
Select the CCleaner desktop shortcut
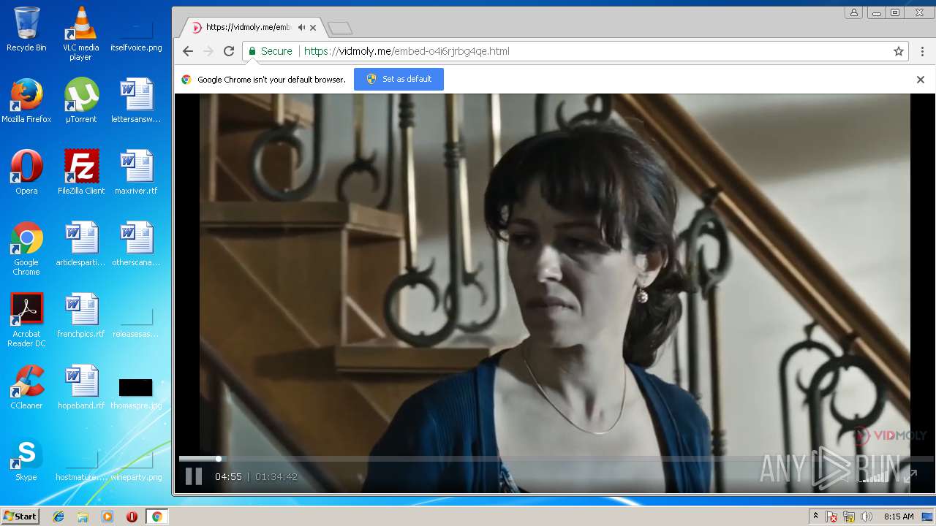26,387
